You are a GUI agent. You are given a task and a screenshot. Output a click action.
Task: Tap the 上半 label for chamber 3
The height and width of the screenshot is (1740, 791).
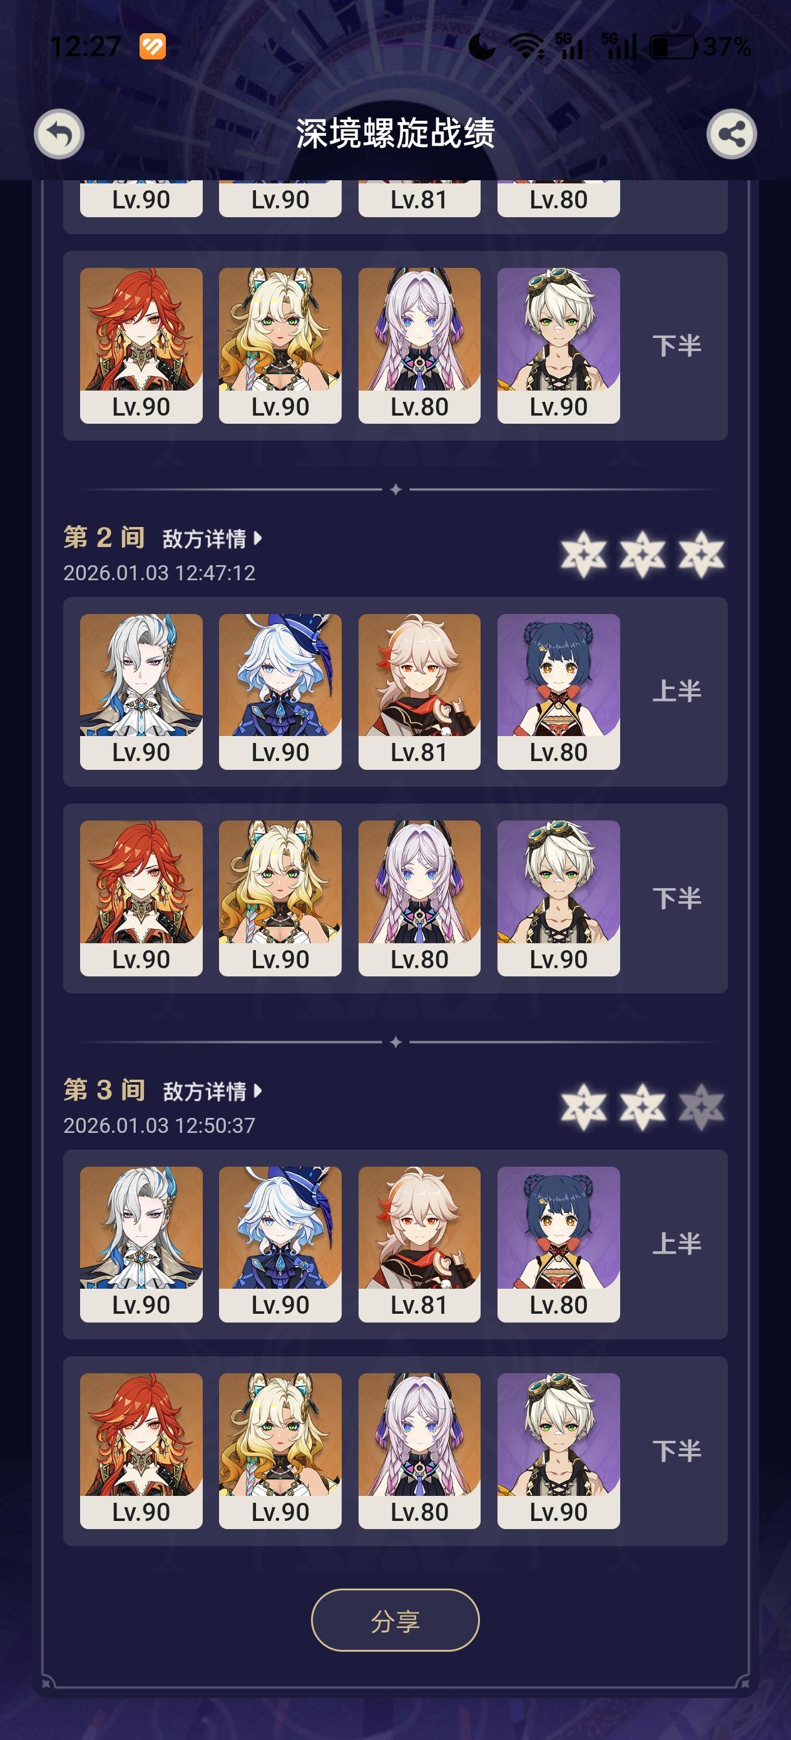[x=677, y=1244]
